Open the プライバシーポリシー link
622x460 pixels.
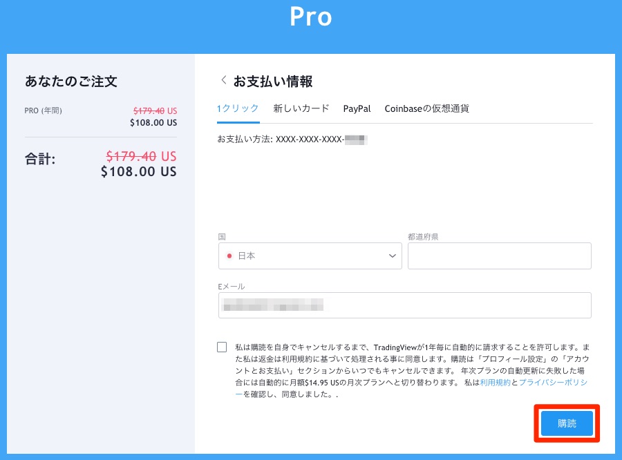click(x=554, y=383)
